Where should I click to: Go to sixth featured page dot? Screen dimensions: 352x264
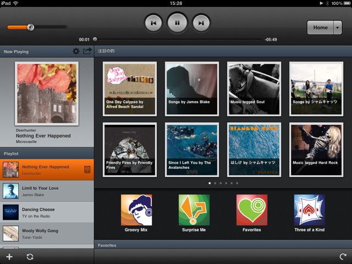tap(237, 183)
